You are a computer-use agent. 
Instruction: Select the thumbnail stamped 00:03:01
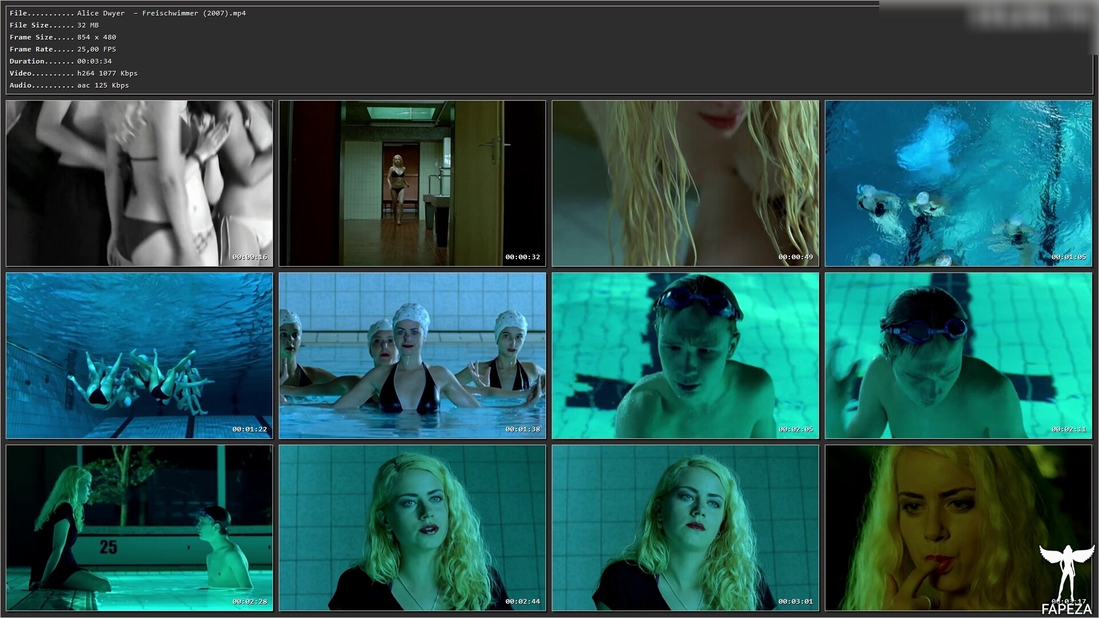685,528
